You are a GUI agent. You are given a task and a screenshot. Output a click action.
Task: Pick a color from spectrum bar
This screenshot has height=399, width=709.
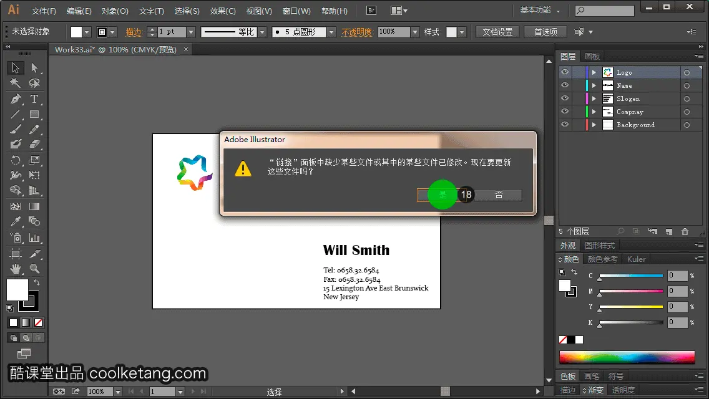point(627,357)
